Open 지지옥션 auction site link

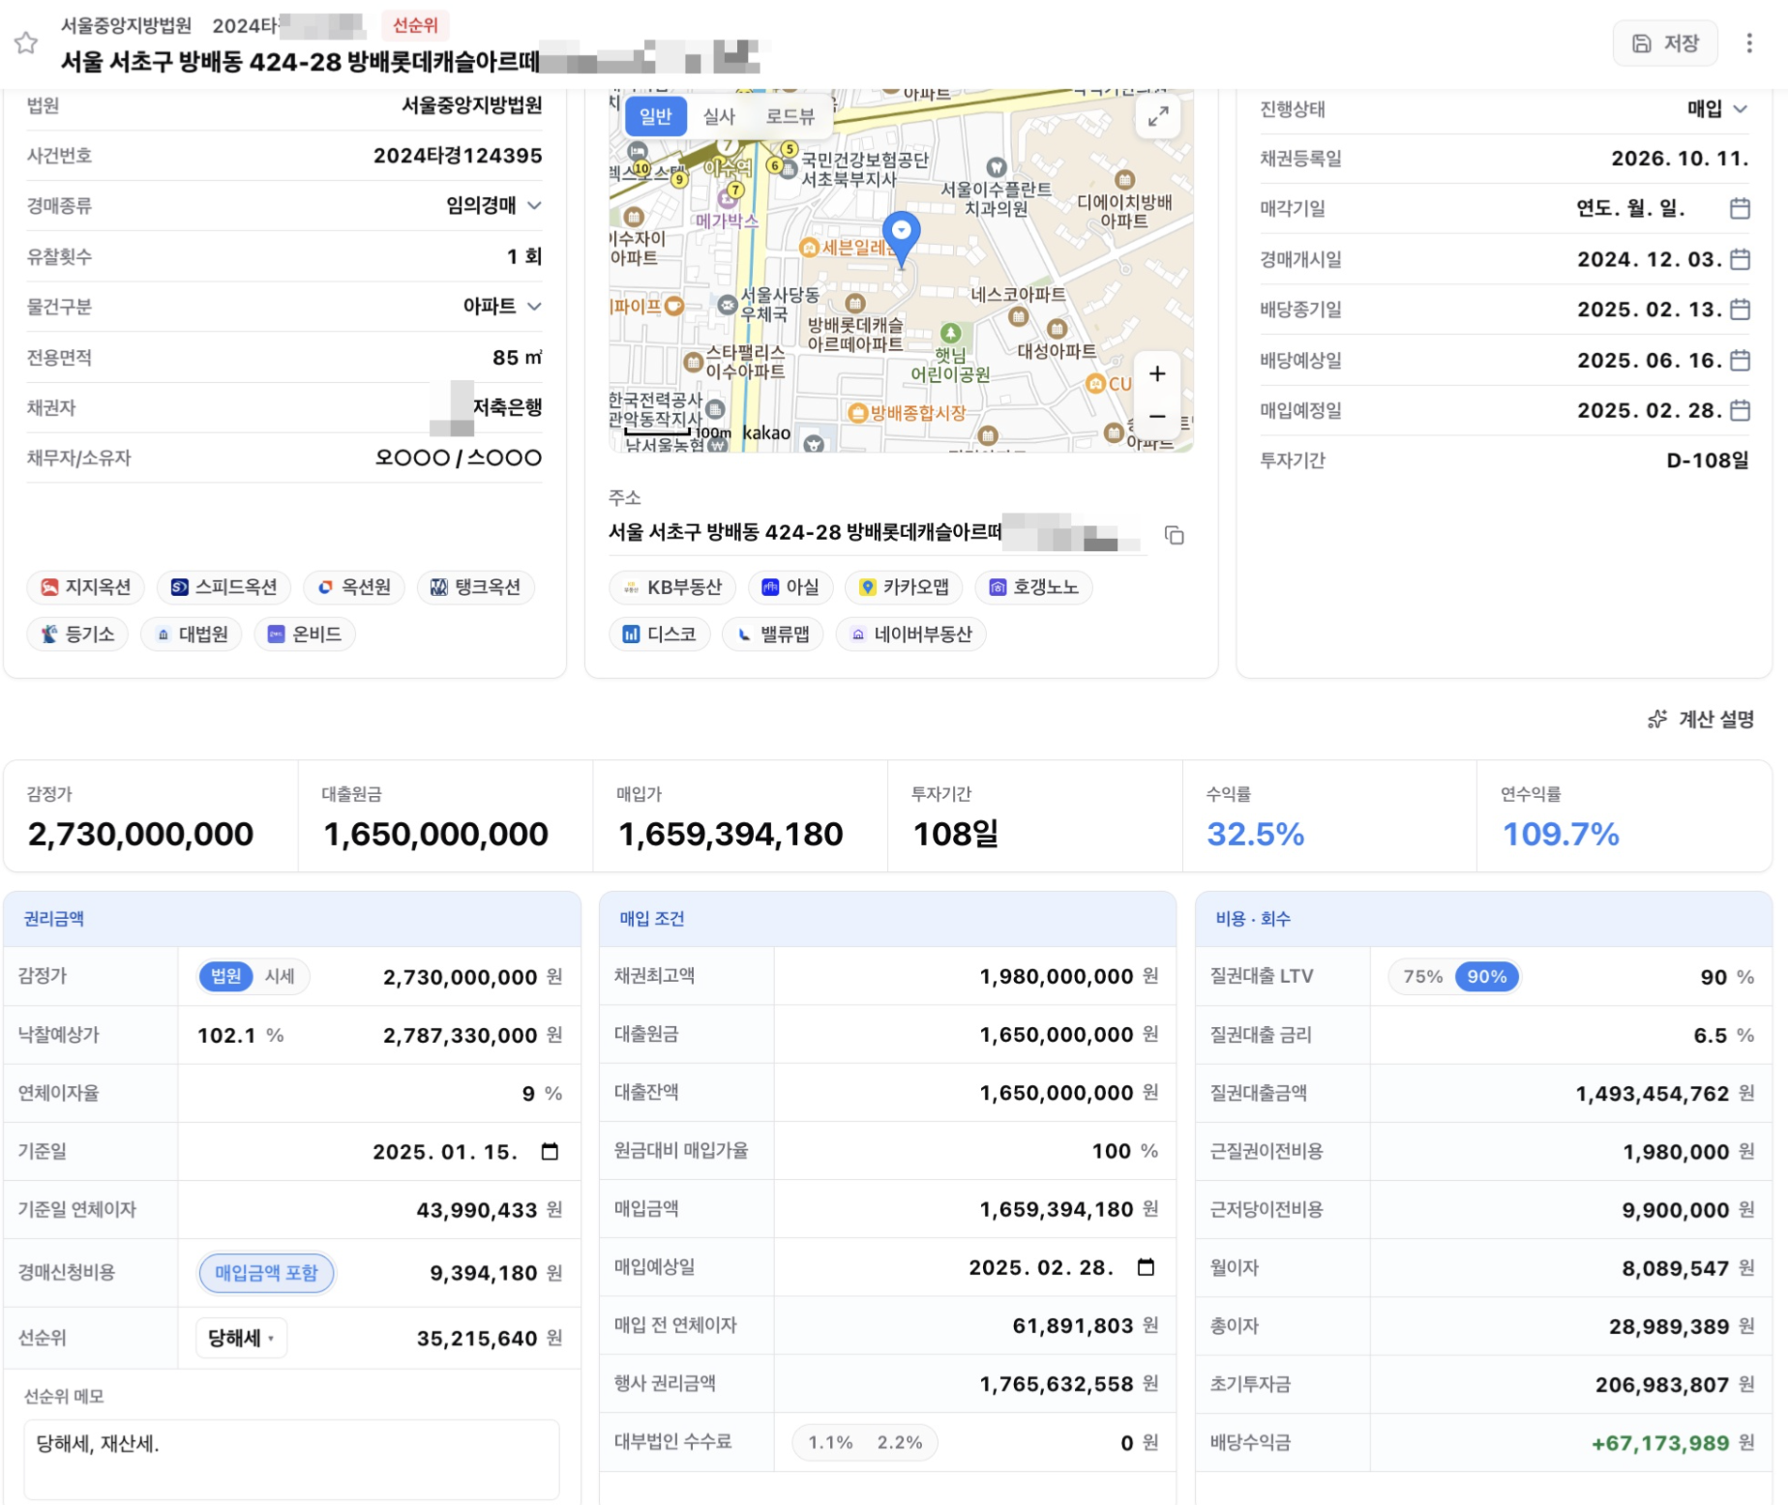[86, 587]
